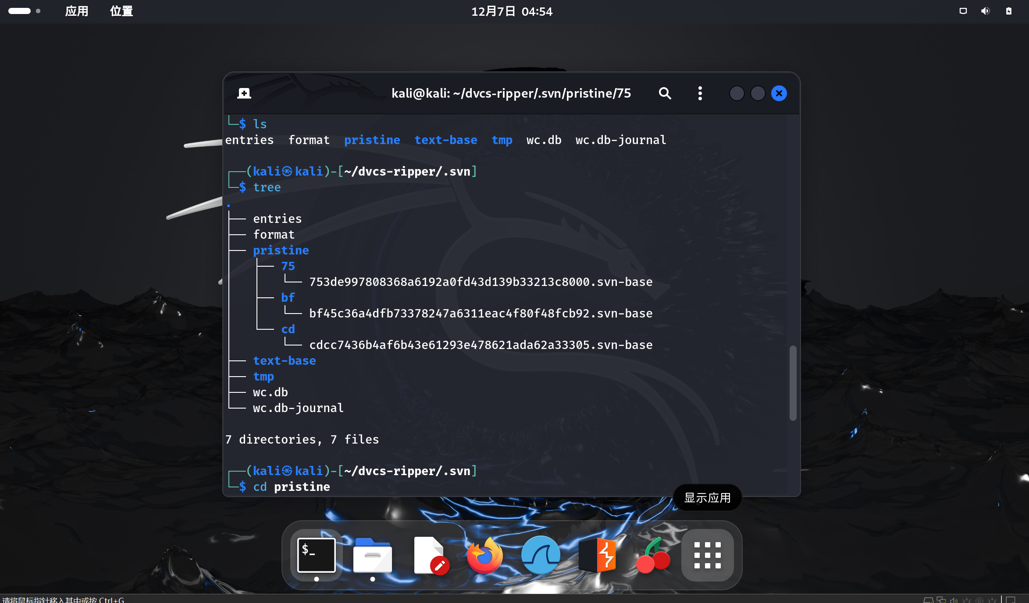Open CherryTree from the dock
1029x603 pixels.
pyautogui.click(x=652, y=555)
